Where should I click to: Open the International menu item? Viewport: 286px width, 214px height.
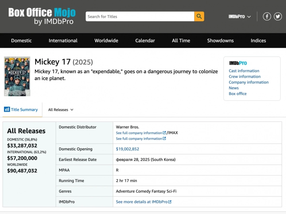tap(63, 40)
